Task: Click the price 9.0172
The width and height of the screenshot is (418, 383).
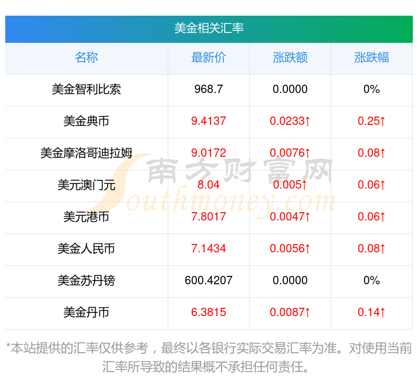Action: [x=208, y=153]
